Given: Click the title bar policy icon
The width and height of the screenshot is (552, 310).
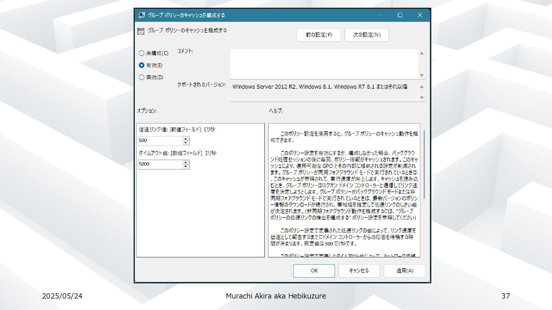Looking at the screenshot, I should 141,15.
